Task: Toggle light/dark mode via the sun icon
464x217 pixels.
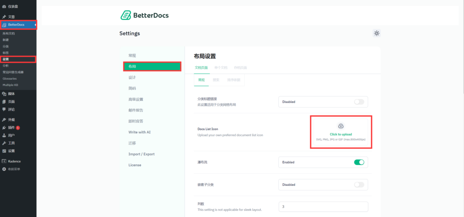Action: tap(377, 33)
